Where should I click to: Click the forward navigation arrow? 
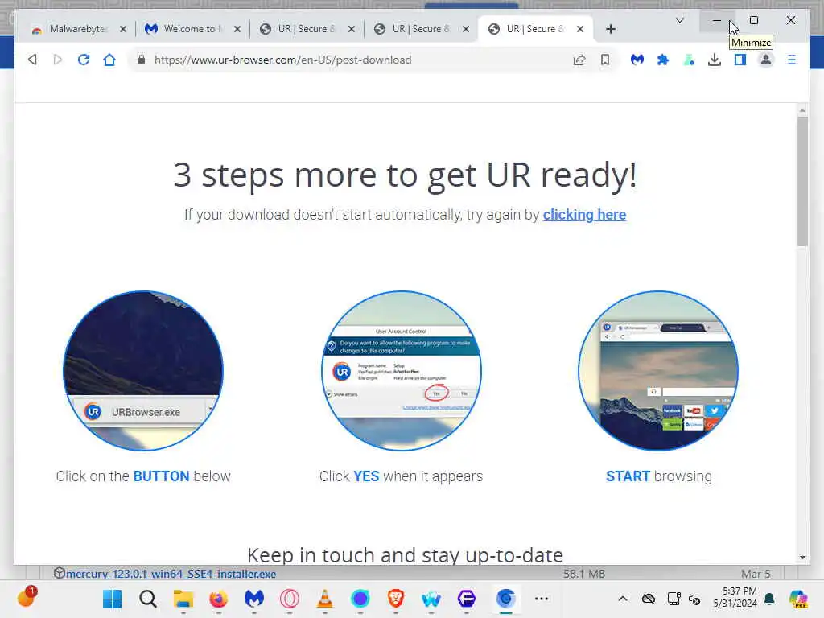[58, 60]
